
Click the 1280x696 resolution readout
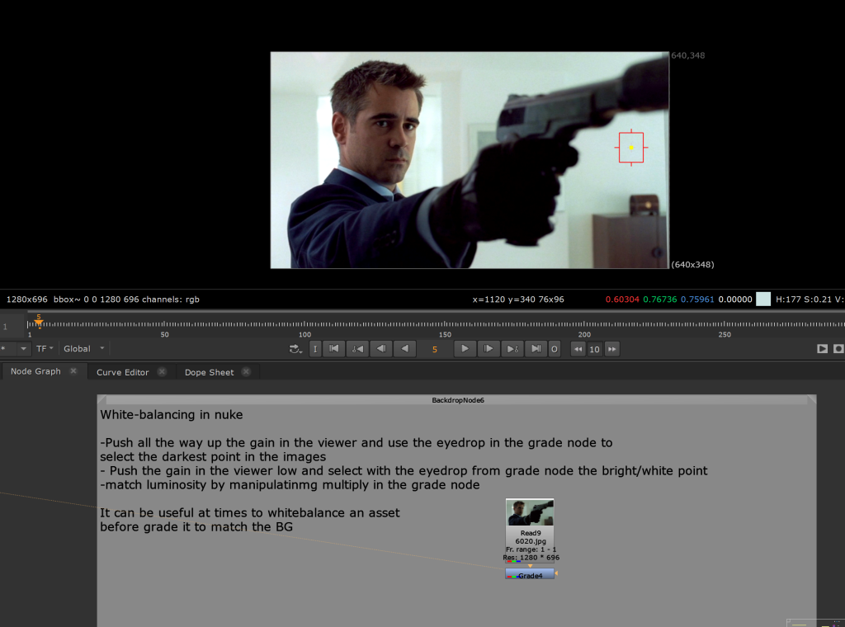27,299
